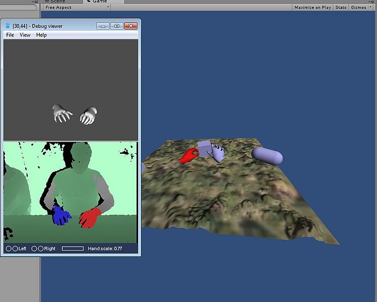377x302 pixels.
Task: Select the purple cube between the hands
Action: click(205, 148)
